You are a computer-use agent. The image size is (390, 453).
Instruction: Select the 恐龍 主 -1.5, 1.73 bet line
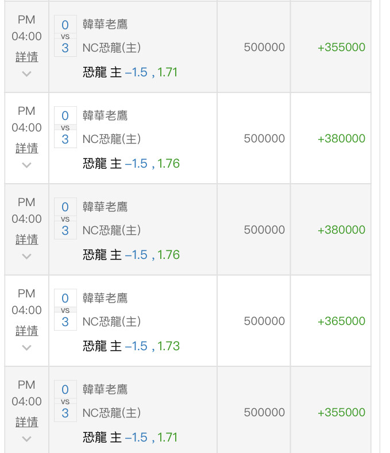coord(132,346)
